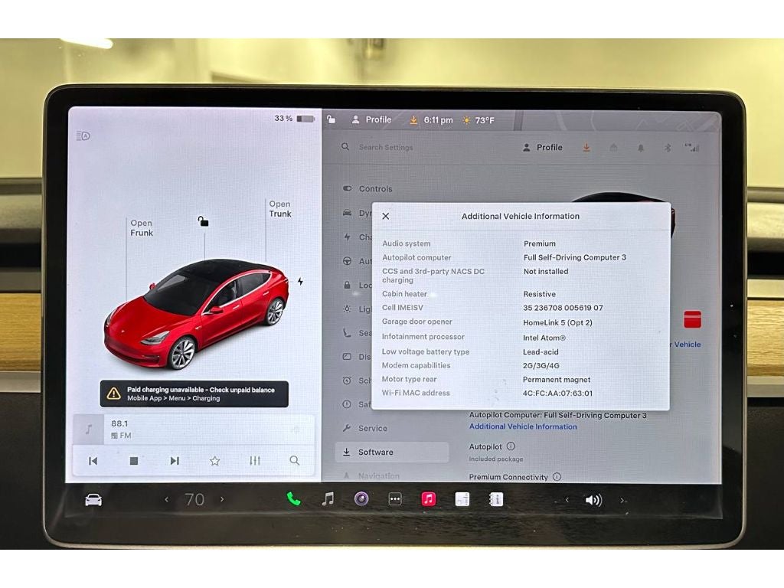Tap the HomeLink 5 (Opt 2) value
This screenshot has height=588, width=784.
(557, 322)
